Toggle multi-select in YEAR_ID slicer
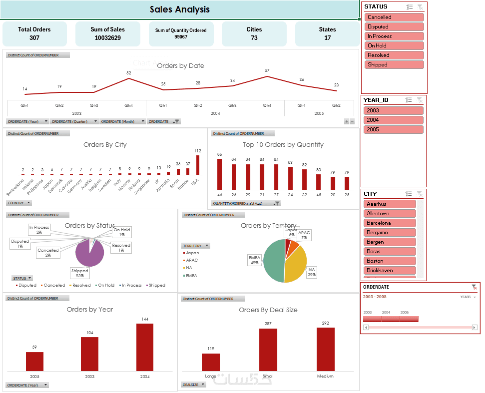Viewport: 485px width, 393px height. point(409,100)
